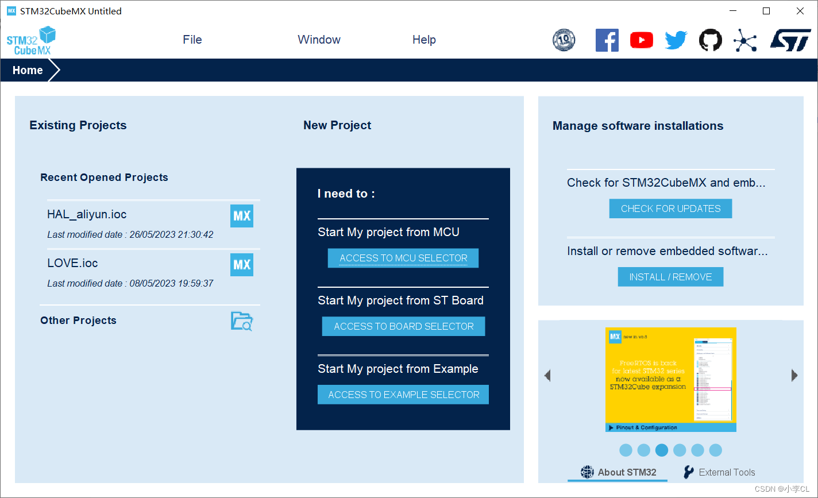
Task: Open the Window menu
Action: [x=319, y=40]
